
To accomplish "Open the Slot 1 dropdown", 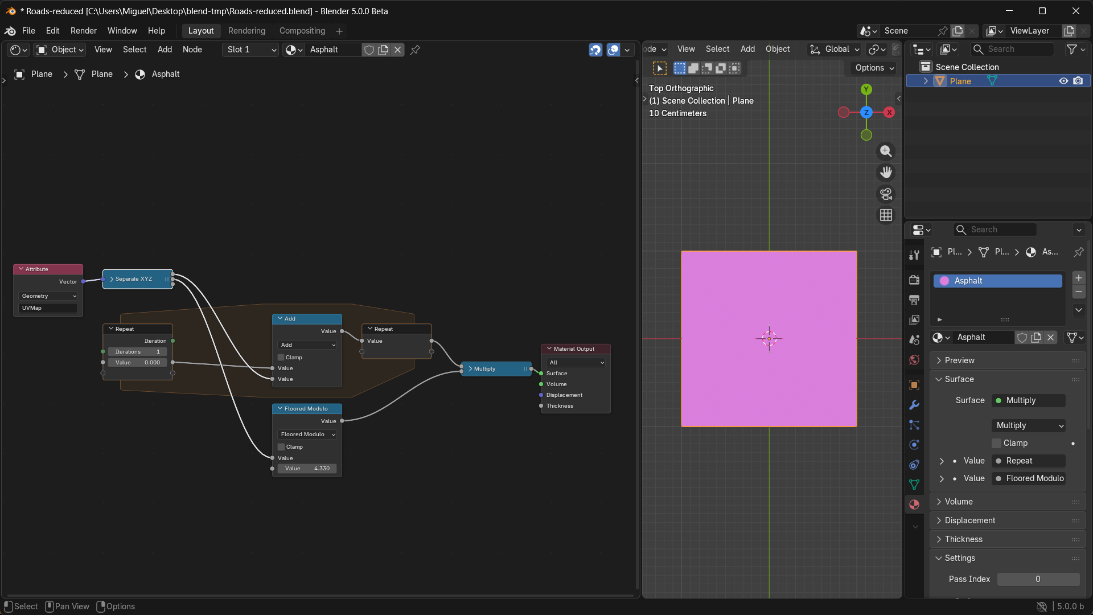I will coord(250,50).
